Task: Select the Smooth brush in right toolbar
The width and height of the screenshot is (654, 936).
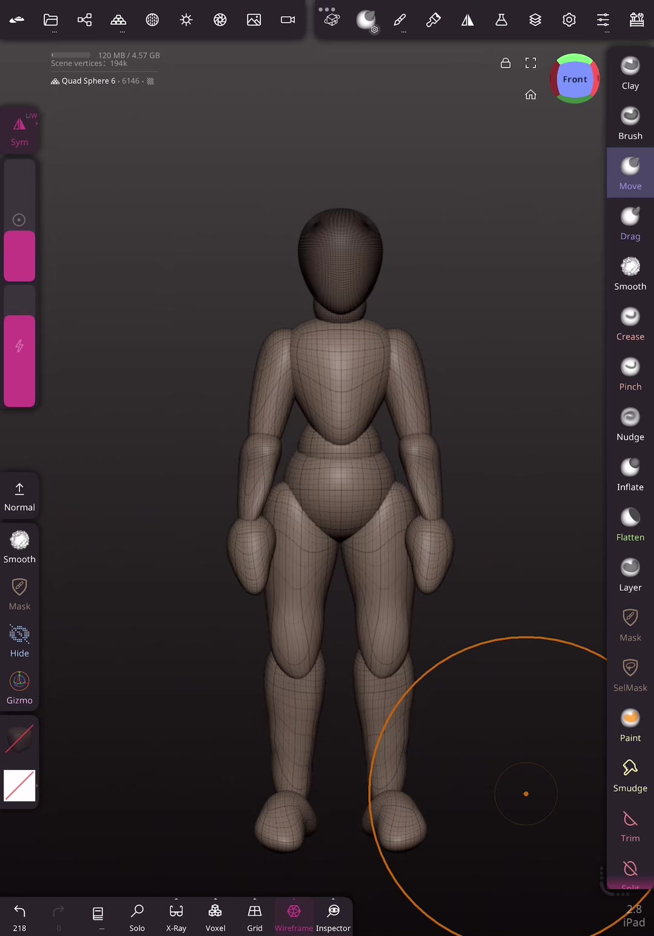Action: point(630,274)
